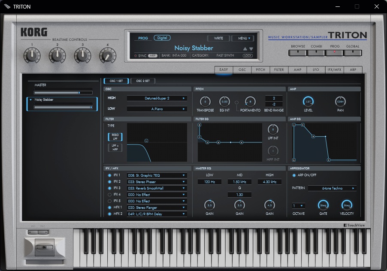Toggle ARP ON/OFF

(x=294, y=175)
